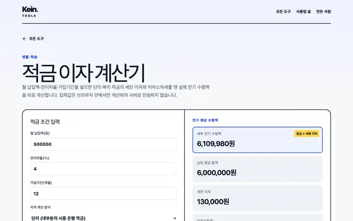Click the 이자 계산 방식 field label
This screenshot has height=221, width=353.
[40, 207]
